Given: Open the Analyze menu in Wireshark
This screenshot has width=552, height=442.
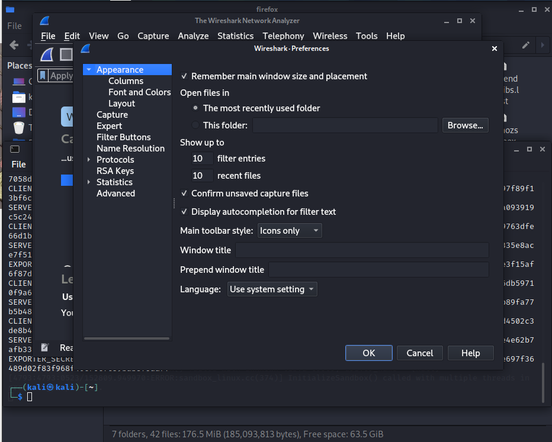Looking at the screenshot, I should 193,36.
